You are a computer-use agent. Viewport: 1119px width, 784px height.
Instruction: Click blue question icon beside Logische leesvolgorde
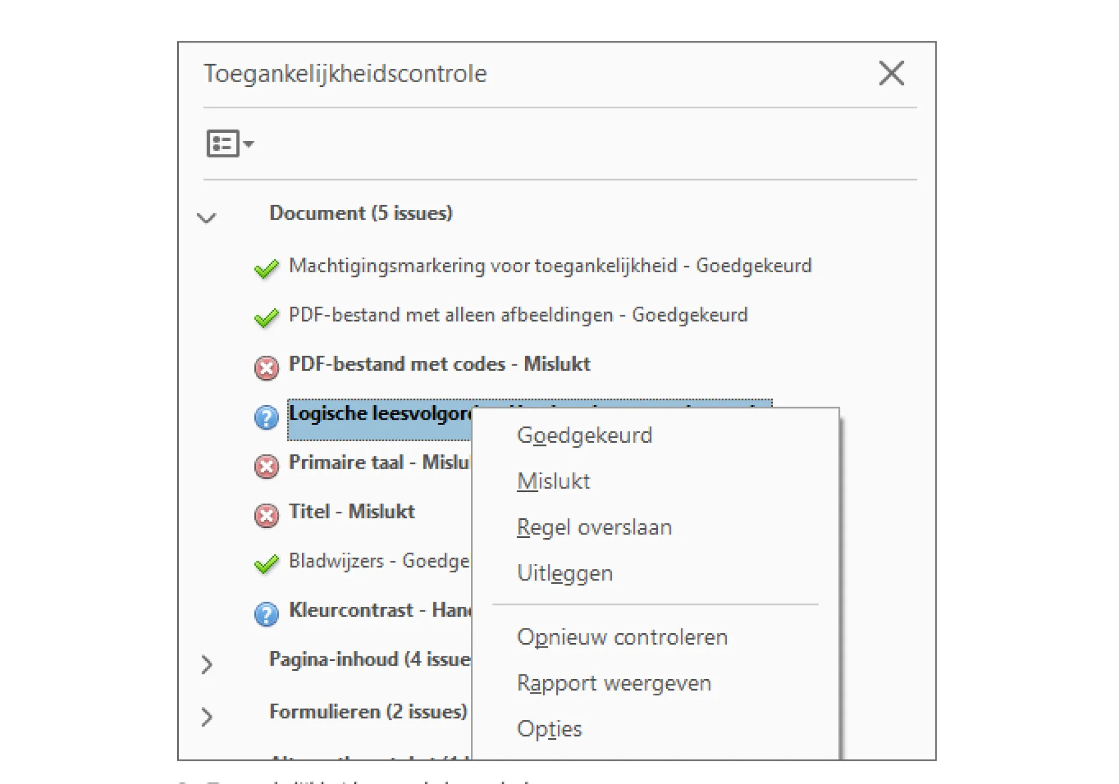pyautogui.click(x=266, y=417)
